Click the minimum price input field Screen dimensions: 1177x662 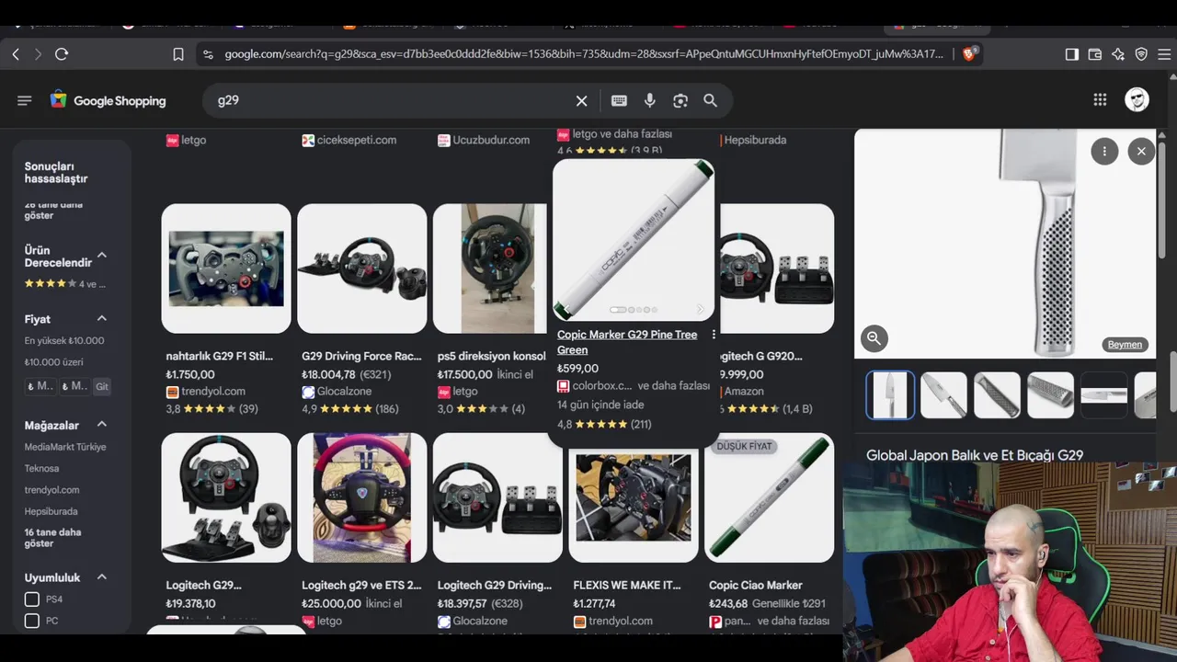[x=40, y=387]
